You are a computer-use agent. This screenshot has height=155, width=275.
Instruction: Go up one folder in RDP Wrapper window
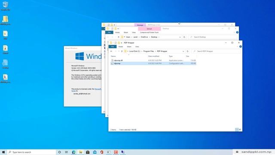click(122, 51)
